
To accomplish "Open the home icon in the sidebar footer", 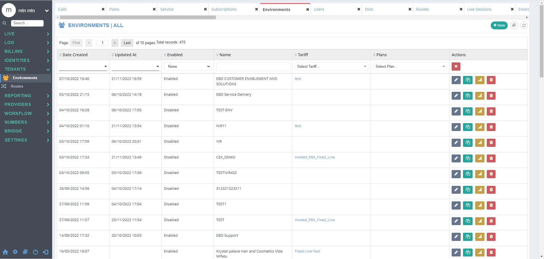I will 5,252.
